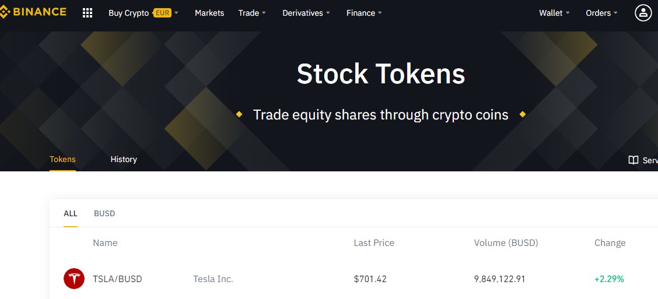This screenshot has width=658, height=299.
Task: Select the ALL filter tab
Action: click(71, 213)
